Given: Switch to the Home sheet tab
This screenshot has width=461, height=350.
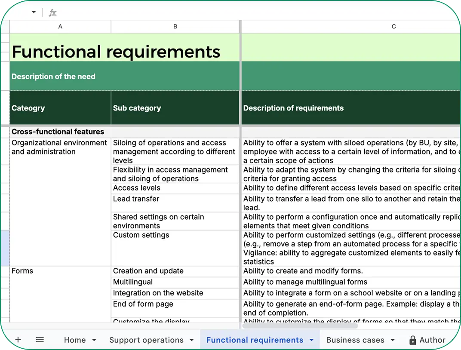Looking at the screenshot, I should click(75, 340).
